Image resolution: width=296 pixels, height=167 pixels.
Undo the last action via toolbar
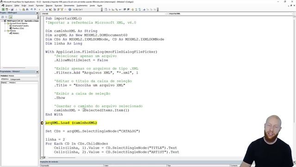tap(31, 9)
